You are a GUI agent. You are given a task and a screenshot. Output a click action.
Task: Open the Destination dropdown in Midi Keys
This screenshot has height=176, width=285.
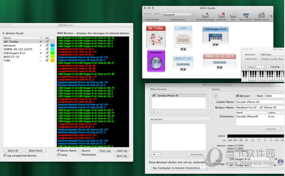point(272,54)
